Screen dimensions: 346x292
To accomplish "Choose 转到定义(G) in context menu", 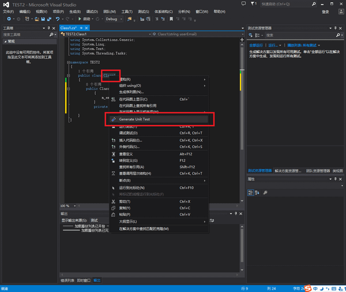I will click(159, 161).
